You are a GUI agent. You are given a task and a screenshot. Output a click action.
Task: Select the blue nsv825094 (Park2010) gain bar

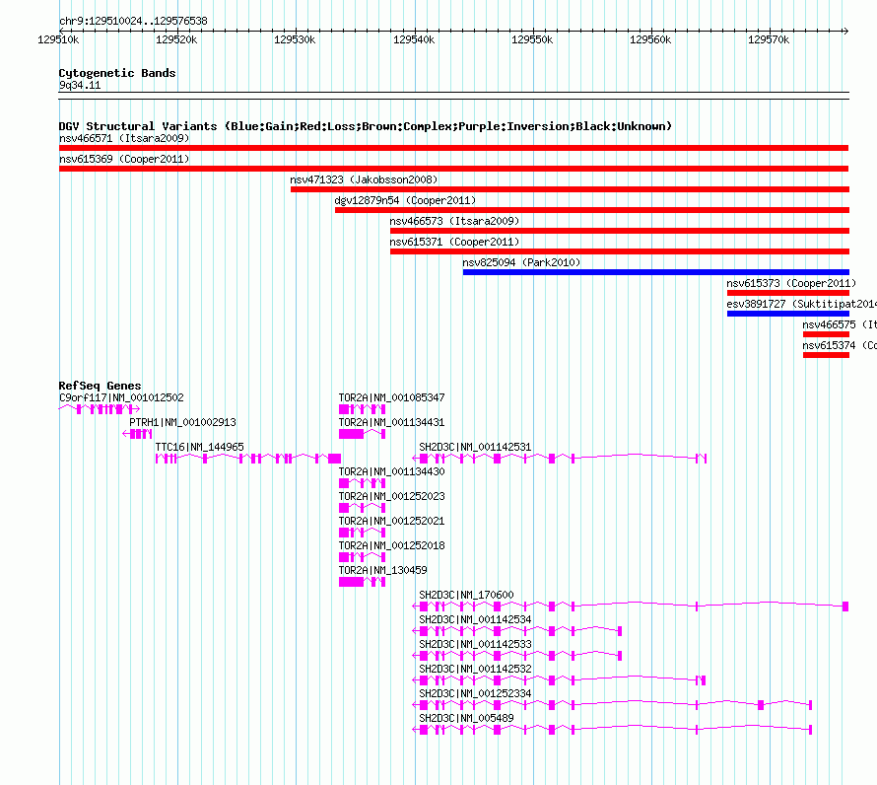tap(655, 272)
